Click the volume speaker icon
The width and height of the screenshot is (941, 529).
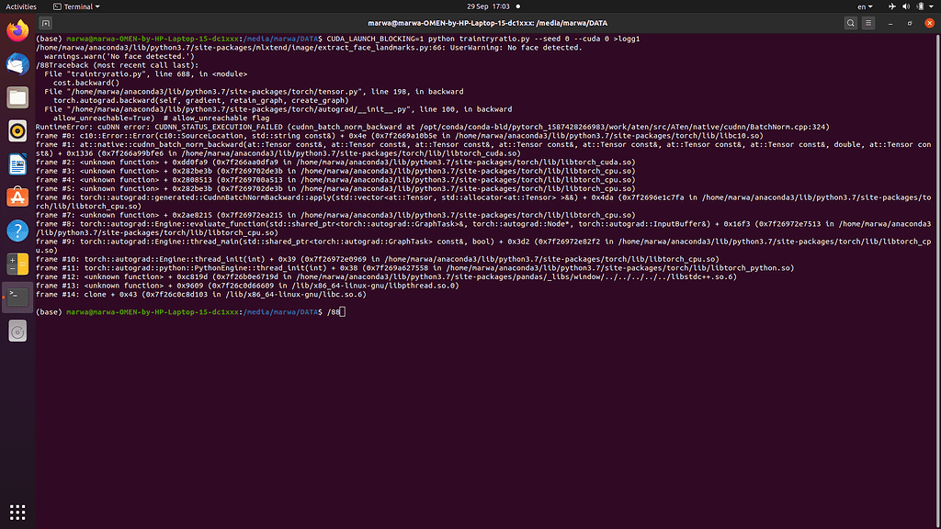[x=906, y=6]
